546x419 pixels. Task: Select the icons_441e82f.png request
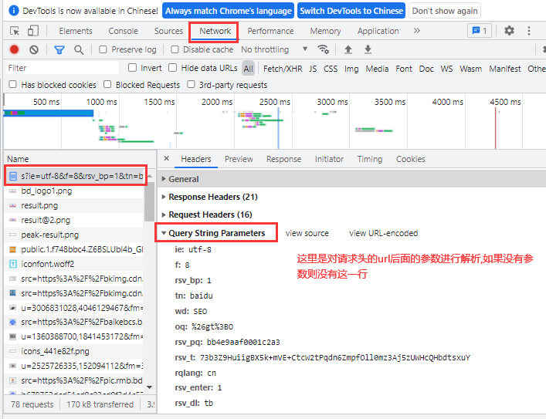(74, 351)
